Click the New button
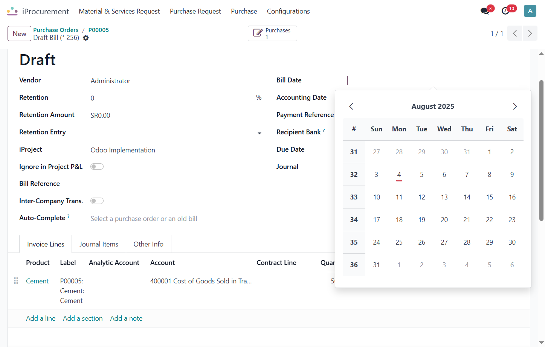Viewport: 545px width, 347px height. [x=19, y=33]
